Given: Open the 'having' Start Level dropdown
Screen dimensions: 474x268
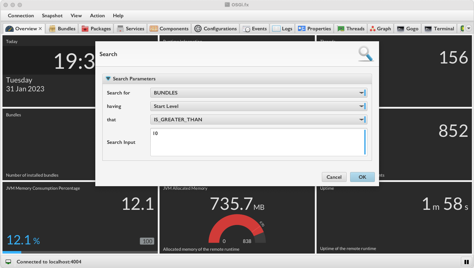Looking at the screenshot, I should 258,106.
